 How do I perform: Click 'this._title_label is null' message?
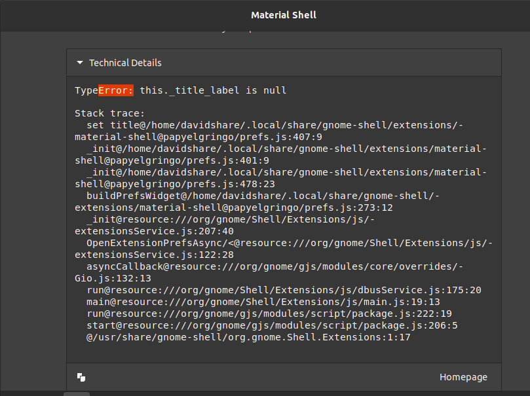point(213,90)
